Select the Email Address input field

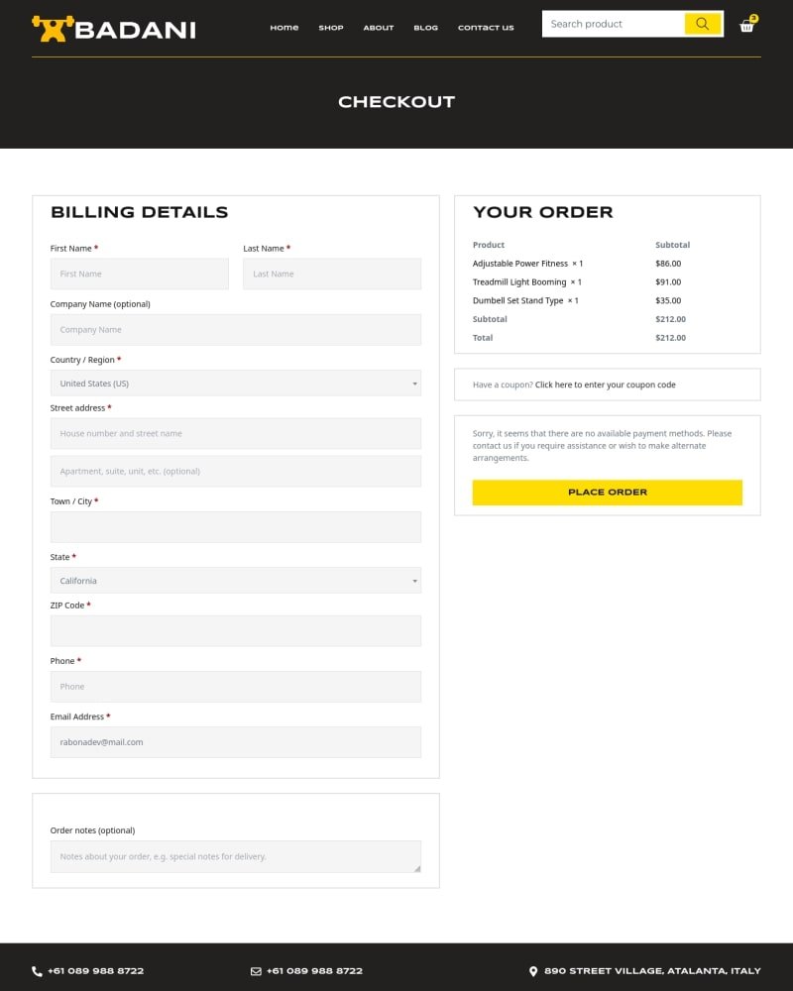click(x=236, y=742)
